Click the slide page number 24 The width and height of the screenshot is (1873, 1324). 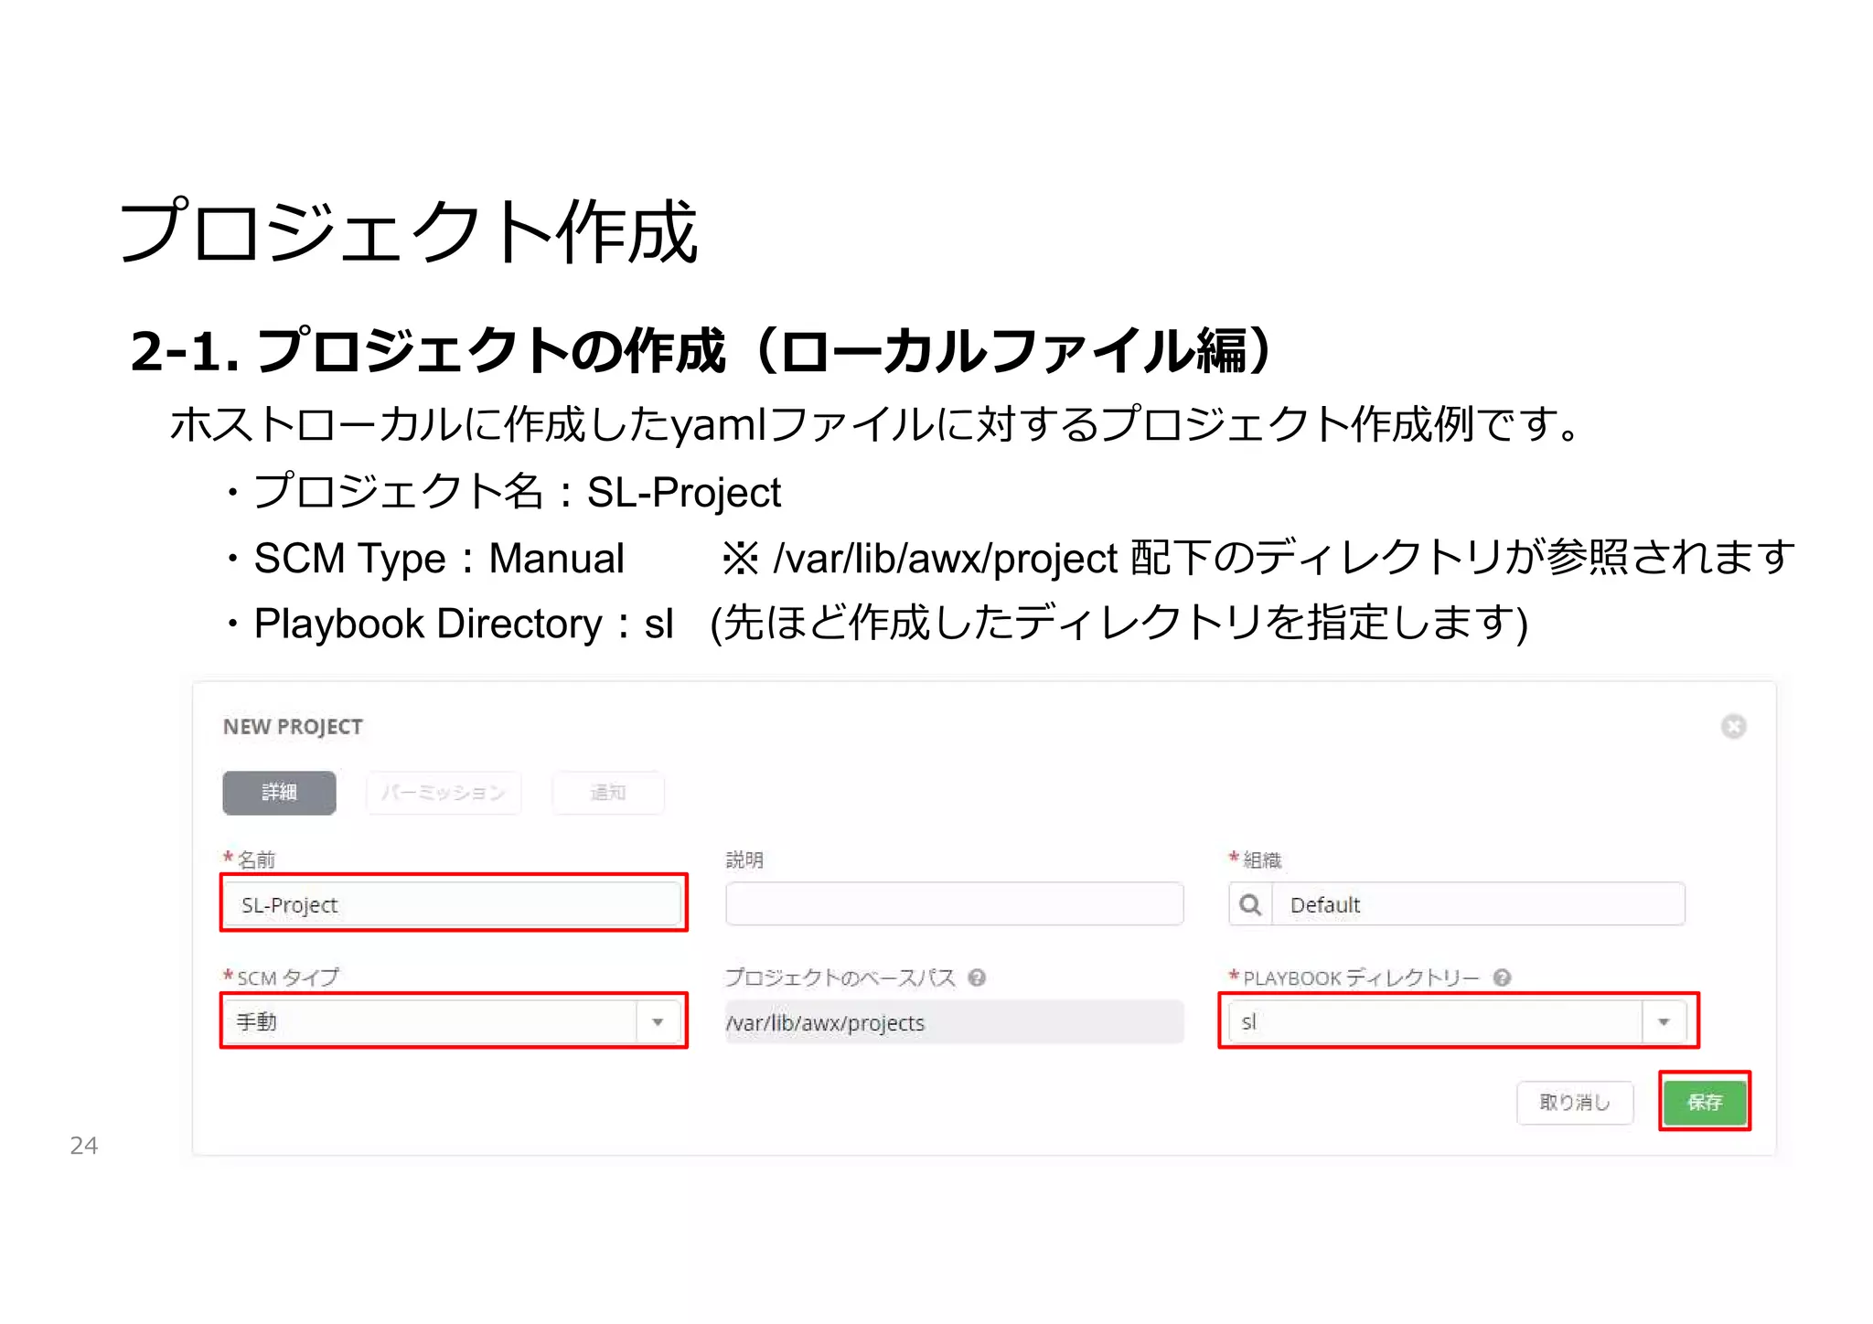pos(84,1146)
